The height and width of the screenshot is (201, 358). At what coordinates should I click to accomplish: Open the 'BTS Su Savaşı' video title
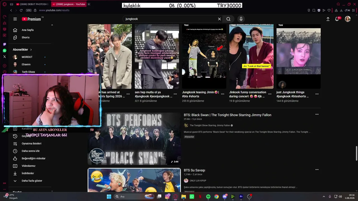(x=194, y=170)
